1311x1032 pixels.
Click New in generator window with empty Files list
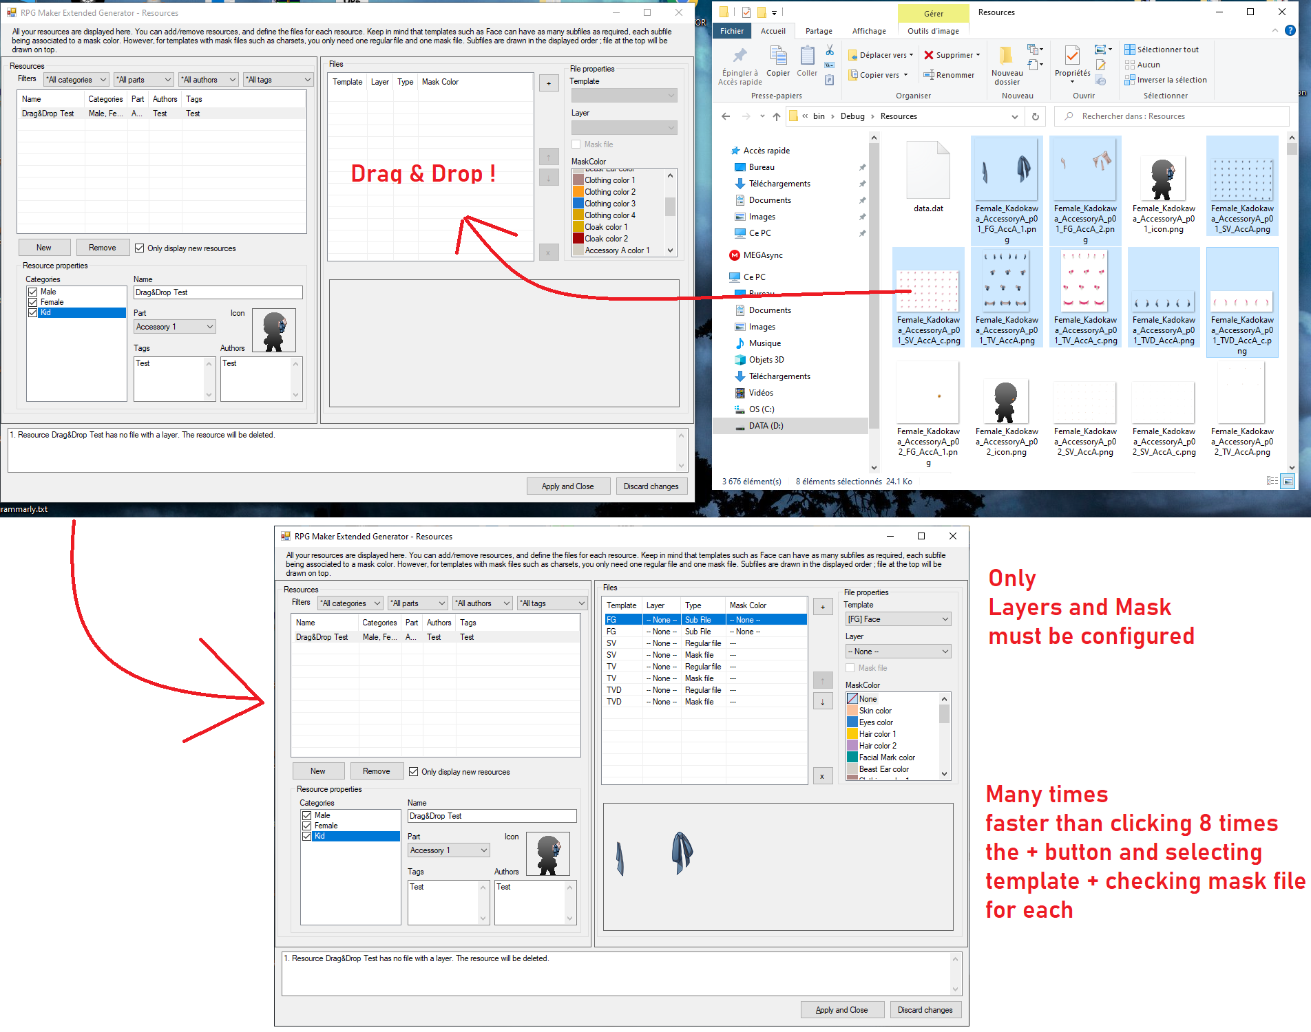(44, 248)
